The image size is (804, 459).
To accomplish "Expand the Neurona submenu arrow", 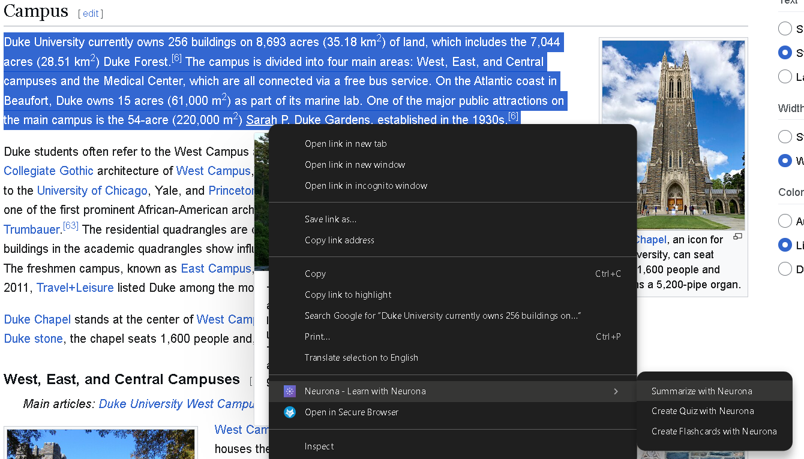I will pos(616,391).
